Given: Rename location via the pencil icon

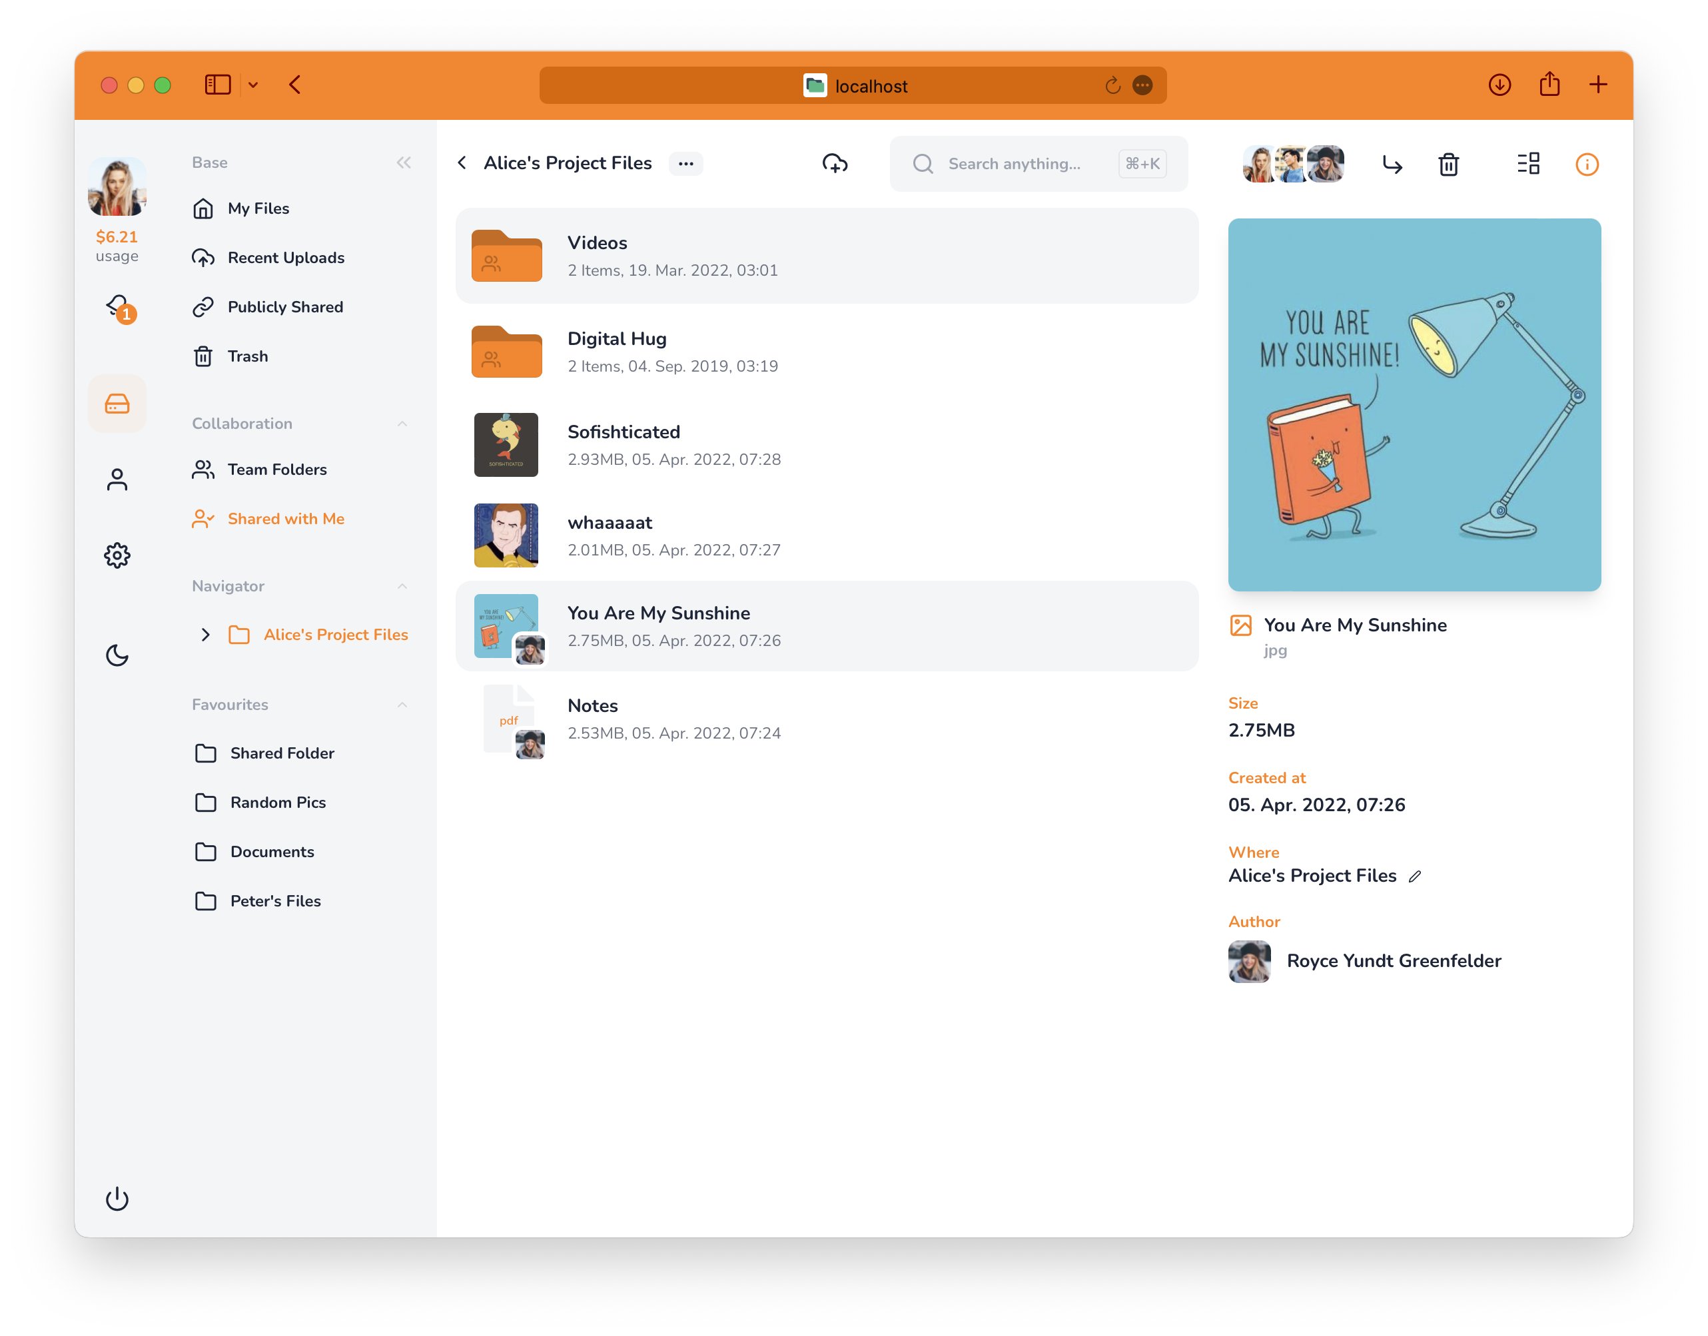Looking at the screenshot, I should click(x=1416, y=877).
